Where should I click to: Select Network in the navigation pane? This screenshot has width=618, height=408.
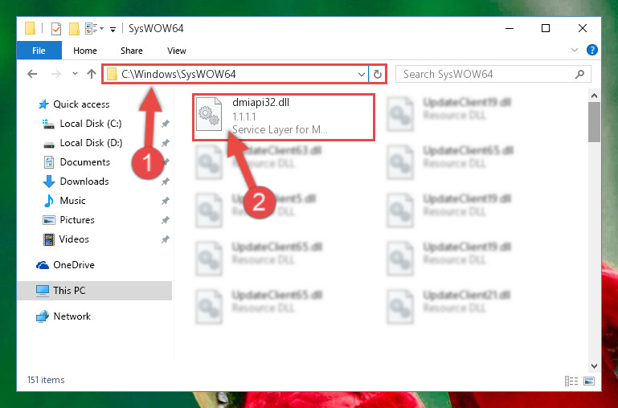click(x=63, y=316)
